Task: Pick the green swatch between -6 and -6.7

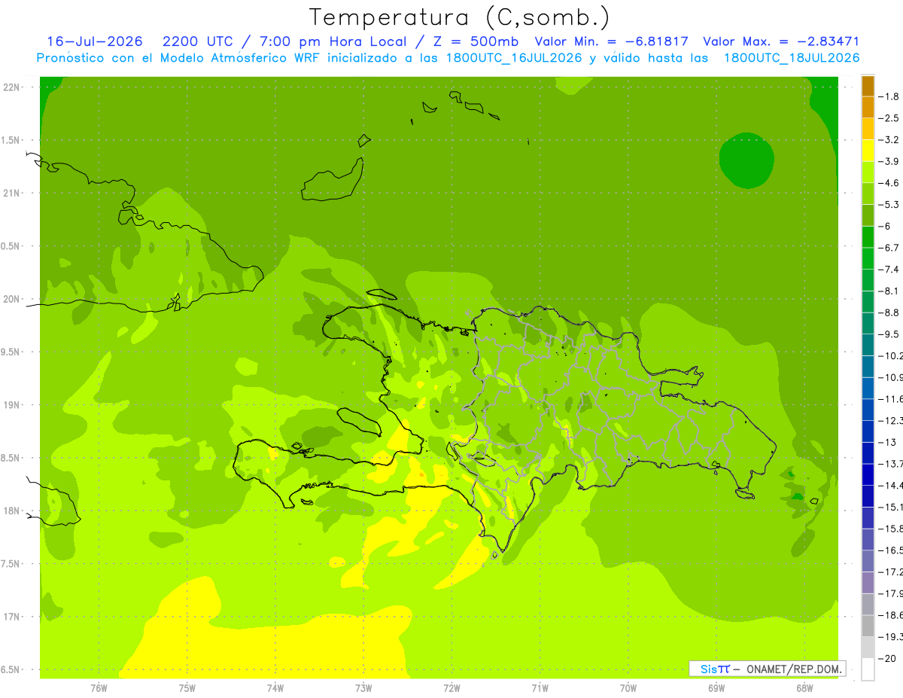Action: pos(868,237)
